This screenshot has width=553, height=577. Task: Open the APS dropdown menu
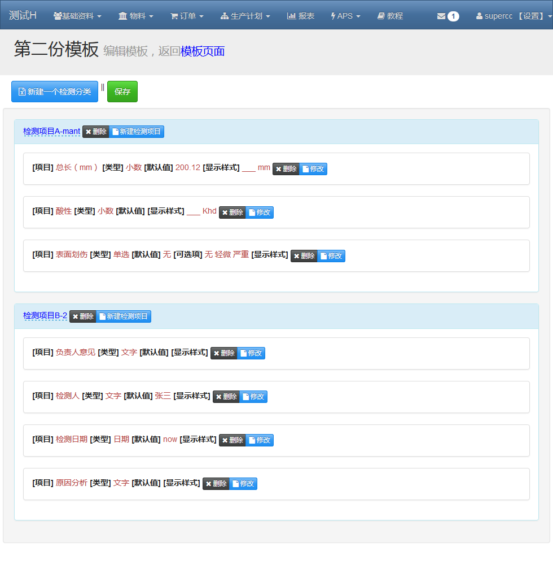(x=345, y=16)
